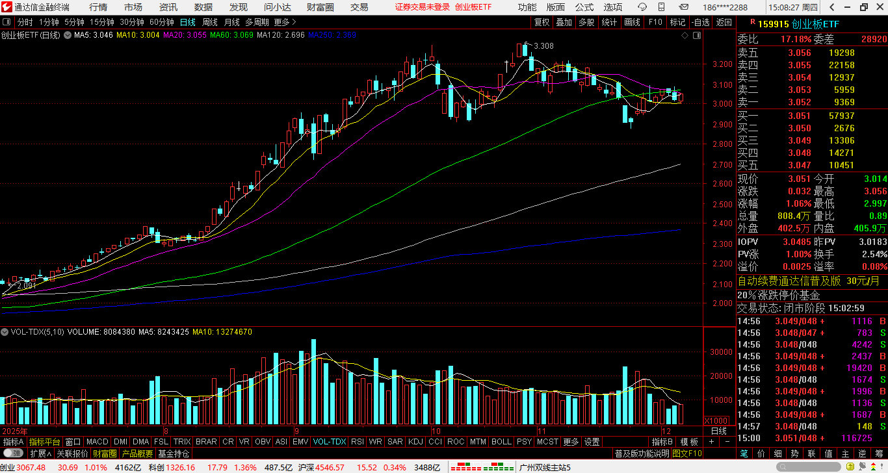Click the Tongdaxin app logo
The height and width of the screenshot is (473, 888).
click(7, 7)
